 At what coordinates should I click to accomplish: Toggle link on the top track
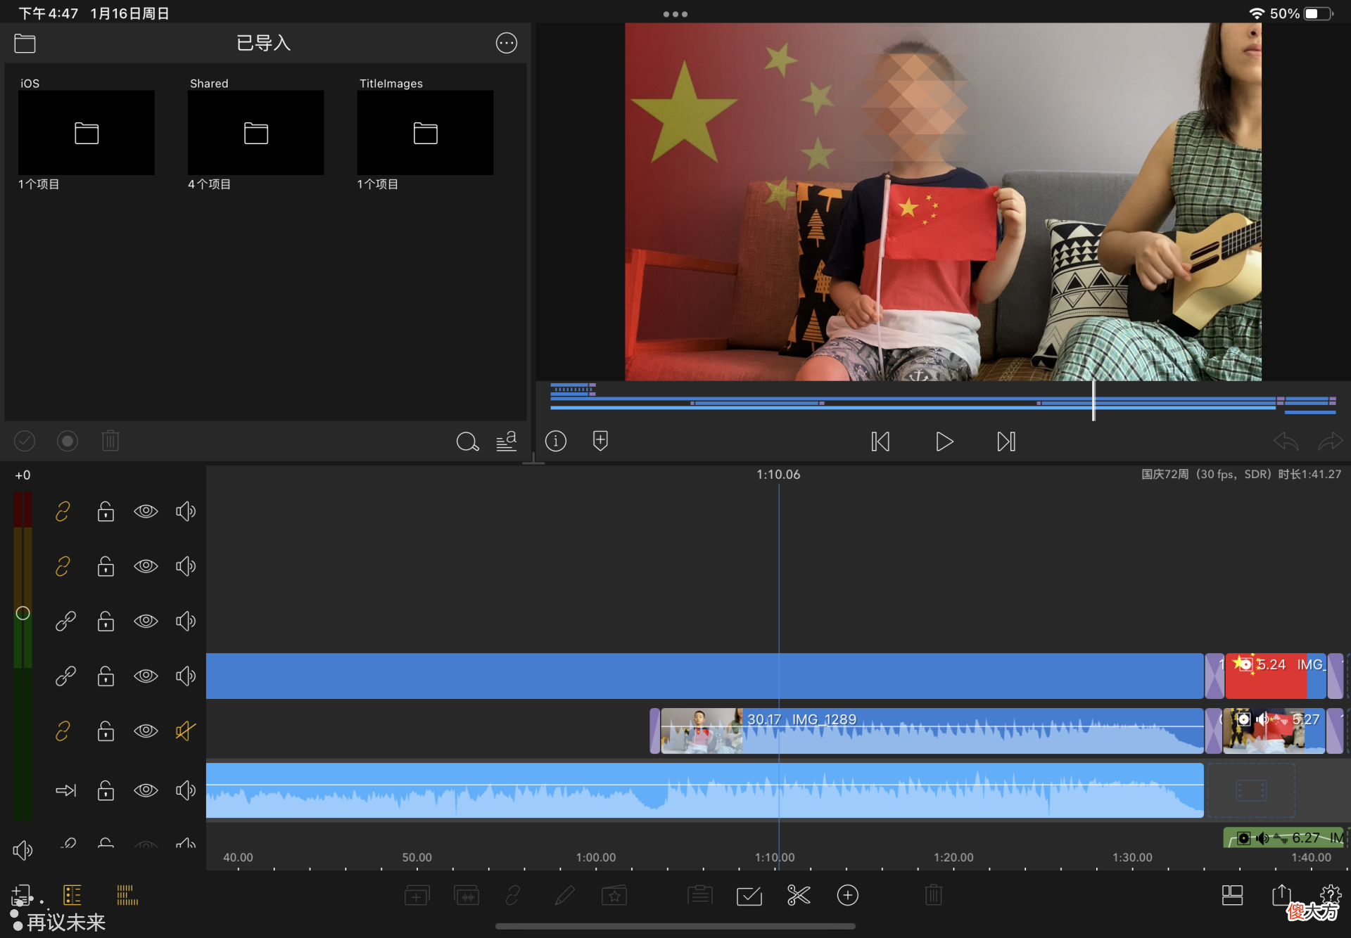click(63, 511)
